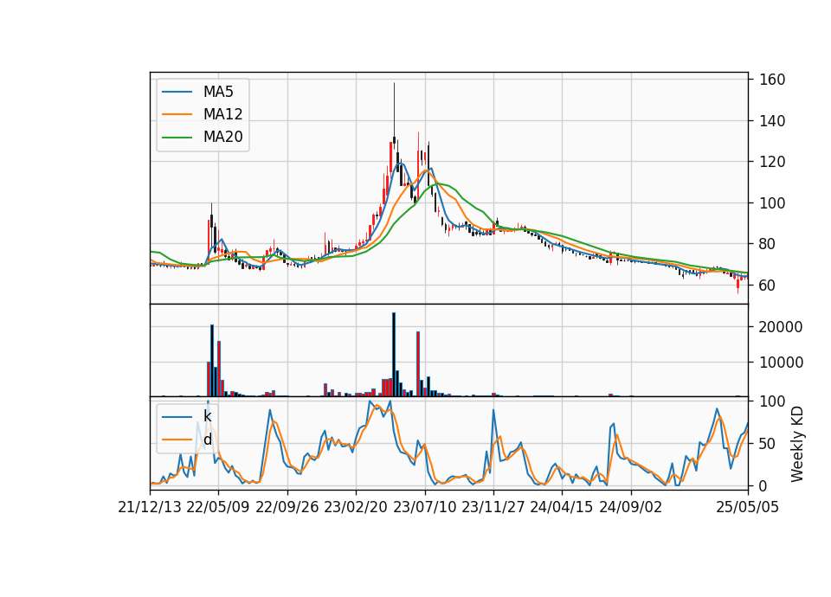Click the 21/12/13 date tick label

coord(150,507)
